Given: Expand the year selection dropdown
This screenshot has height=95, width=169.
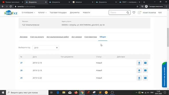Looking at the screenshot, I should [46, 48].
